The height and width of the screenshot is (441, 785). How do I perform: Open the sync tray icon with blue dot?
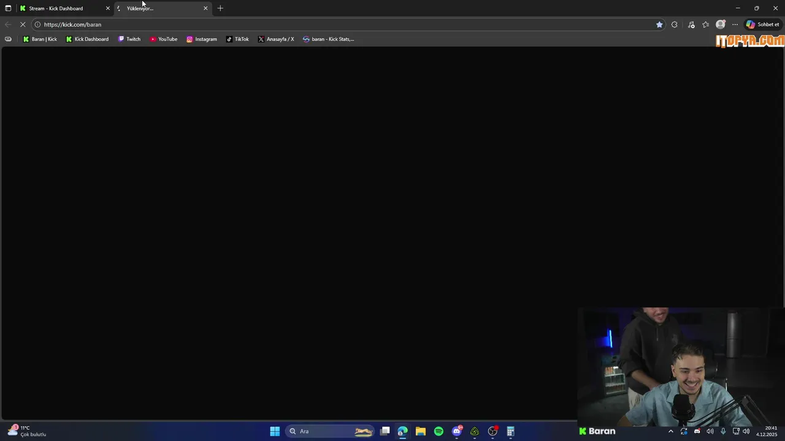click(x=684, y=431)
